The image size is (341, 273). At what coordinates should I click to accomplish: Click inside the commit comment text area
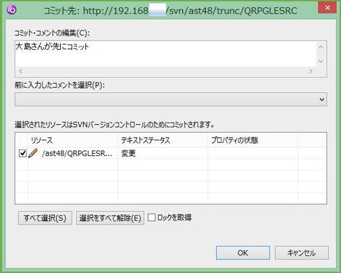pyautogui.click(x=165, y=54)
